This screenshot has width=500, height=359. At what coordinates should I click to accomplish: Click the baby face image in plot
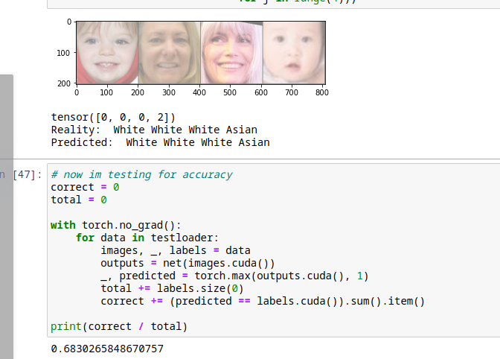(x=293, y=52)
